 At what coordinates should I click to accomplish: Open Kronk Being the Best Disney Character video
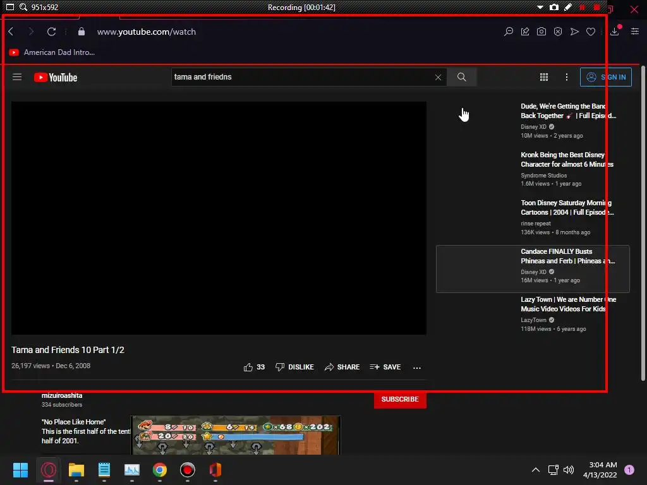(567, 160)
